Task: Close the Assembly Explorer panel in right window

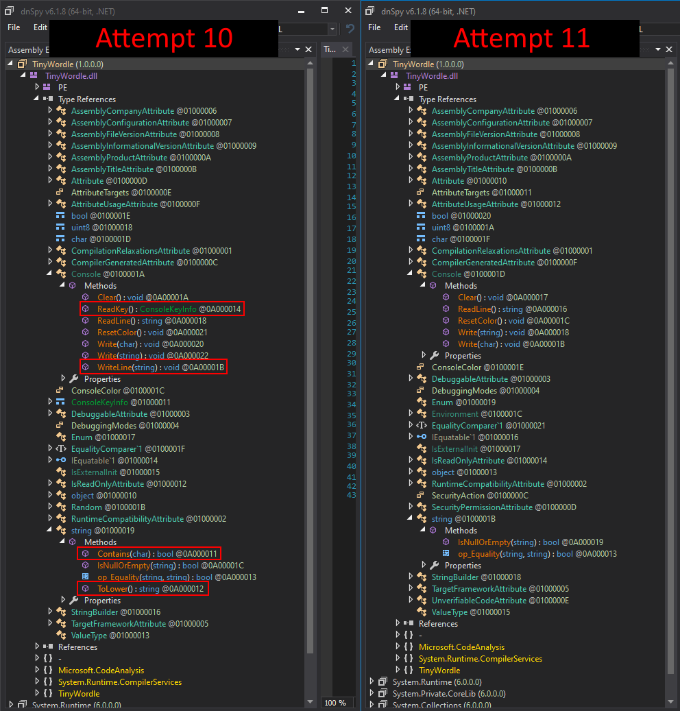Action: [x=669, y=49]
